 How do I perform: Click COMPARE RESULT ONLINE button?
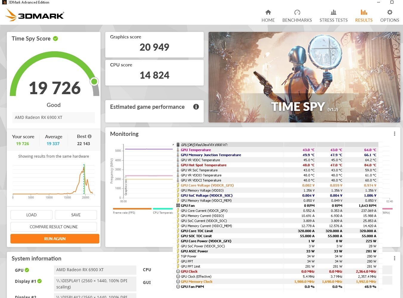(x=54, y=227)
